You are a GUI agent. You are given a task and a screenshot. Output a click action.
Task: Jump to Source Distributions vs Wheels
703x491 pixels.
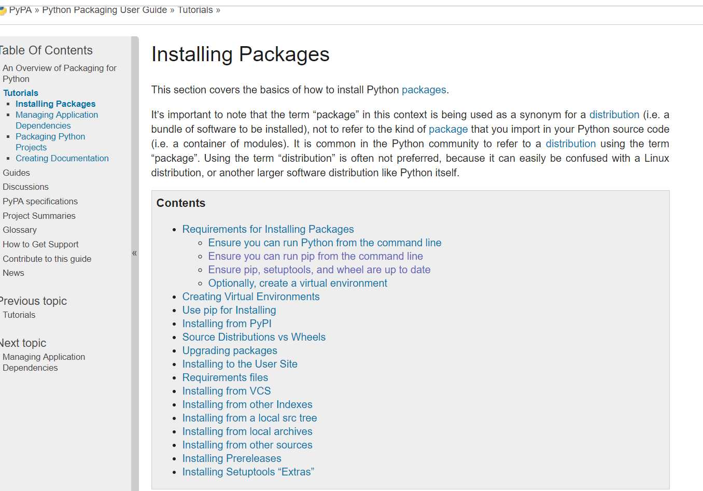(x=254, y=337)
